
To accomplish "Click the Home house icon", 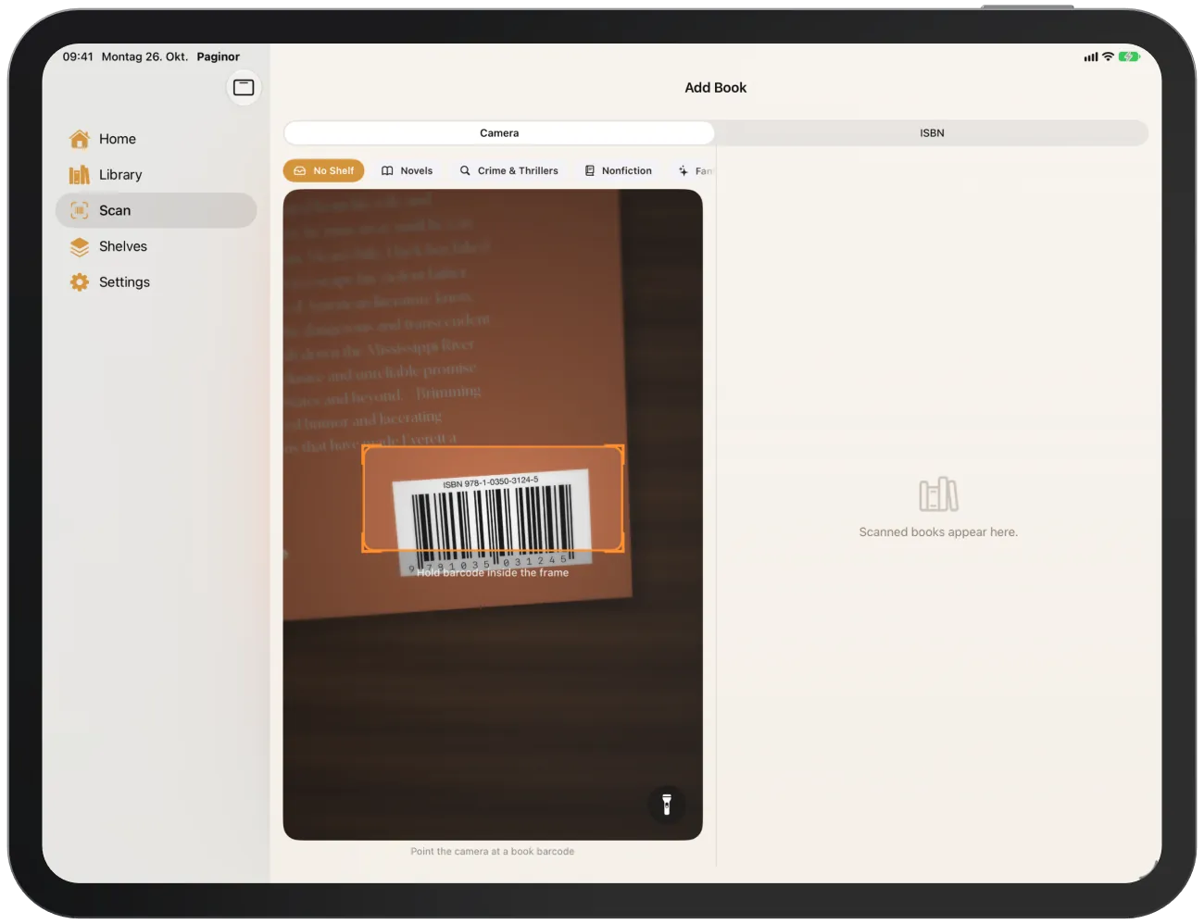I will pos(80,139).
